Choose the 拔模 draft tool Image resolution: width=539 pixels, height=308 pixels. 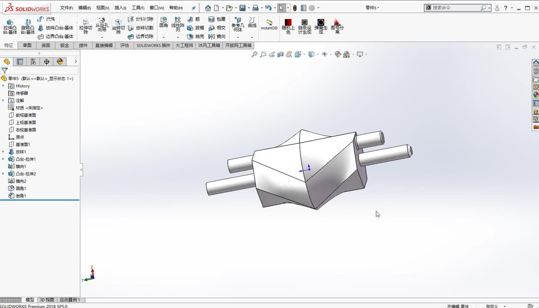pyautogui.click(x=196, y=28)
